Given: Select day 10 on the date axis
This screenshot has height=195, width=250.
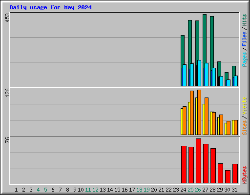Looking at the screenshot, I should [81, 190].
